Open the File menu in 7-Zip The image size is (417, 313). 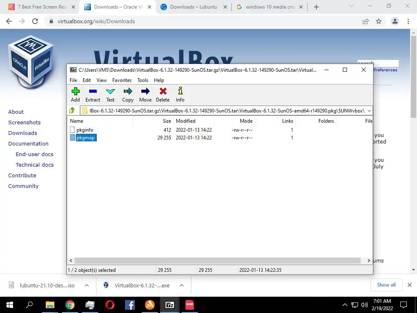[x=73, y=80]
